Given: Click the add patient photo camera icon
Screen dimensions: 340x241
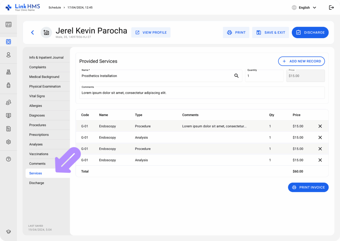Looking at the screenshot, I should point(46,32).
